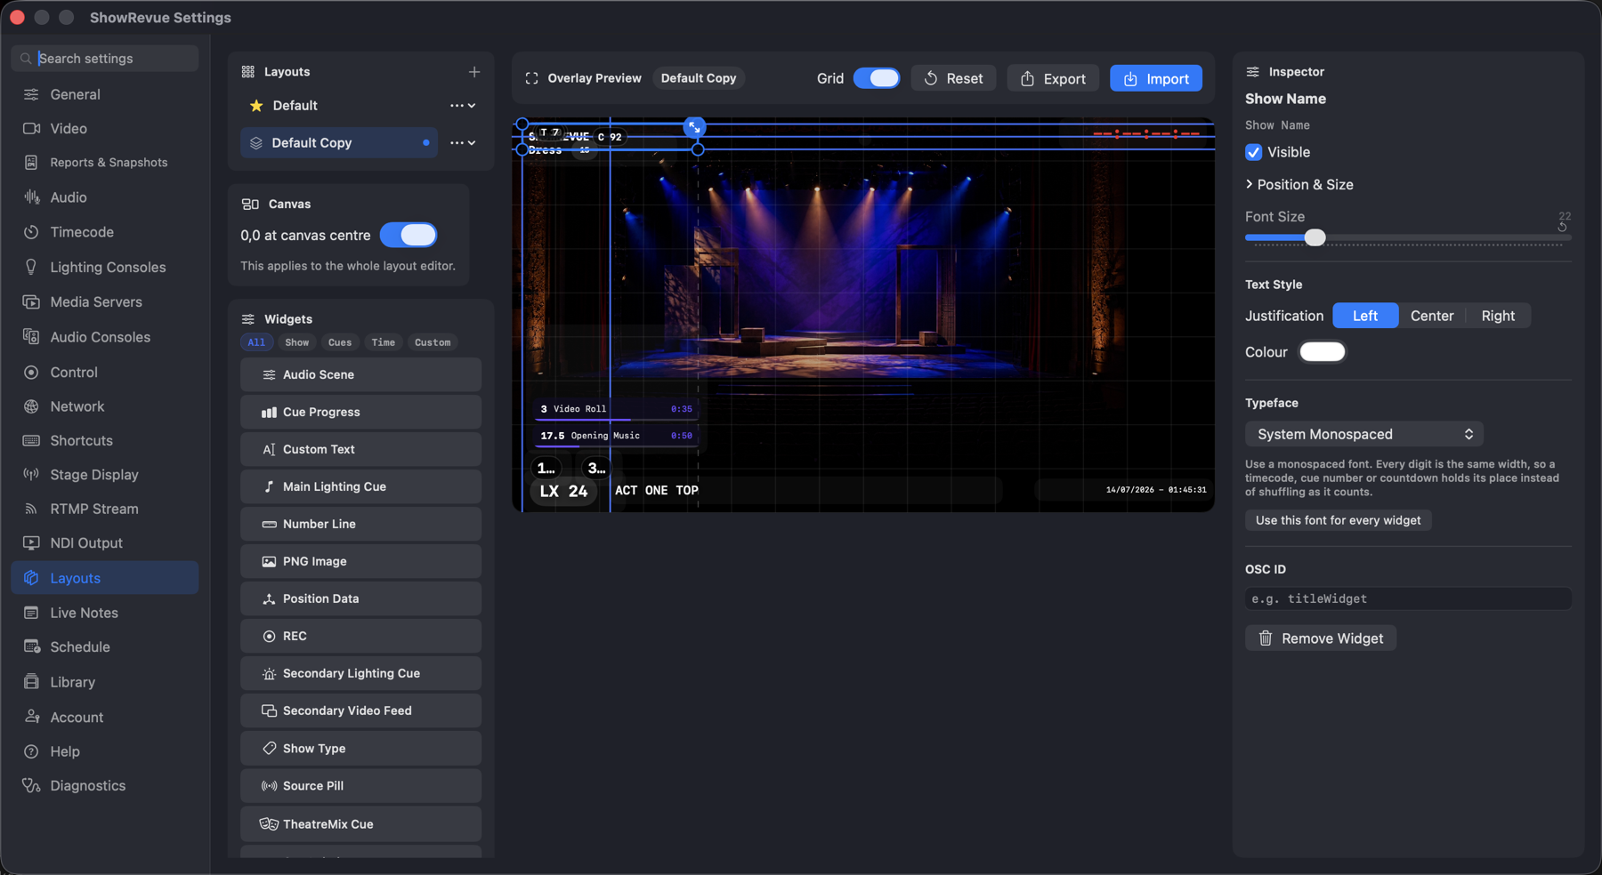1602x875 pixels.
Task: Click Use this font for every widget
Action: [x=1338, y=520]
